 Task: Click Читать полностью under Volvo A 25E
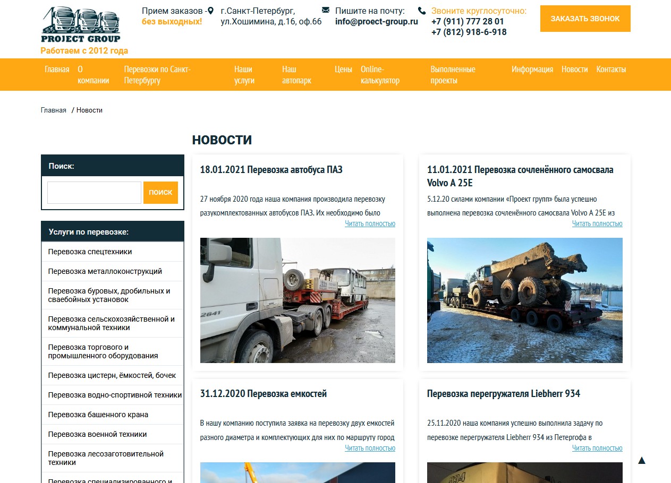[597, 223]
